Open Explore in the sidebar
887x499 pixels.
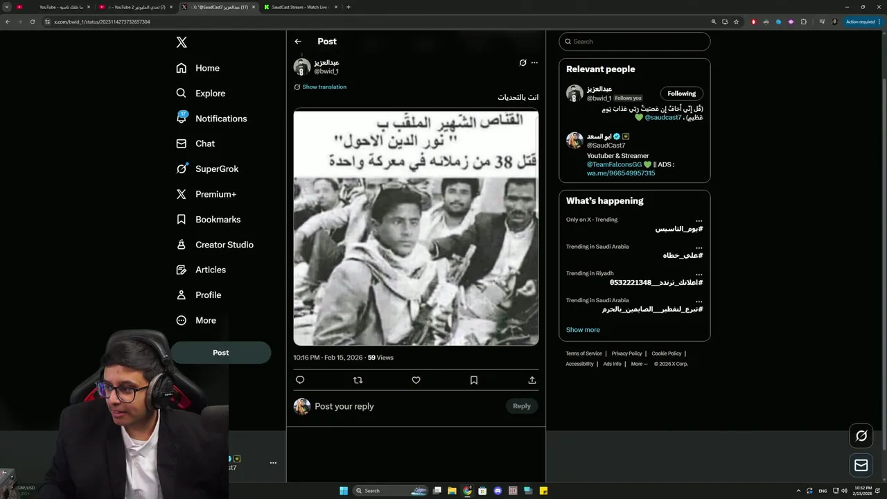pos(201,93)
